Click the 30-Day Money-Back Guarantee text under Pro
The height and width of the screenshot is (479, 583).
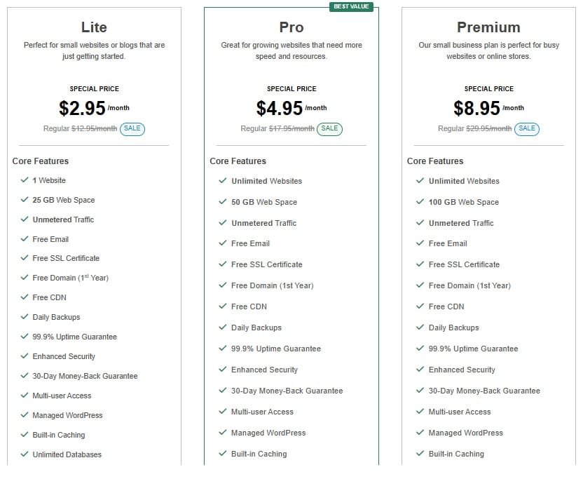tap(287, 391)
